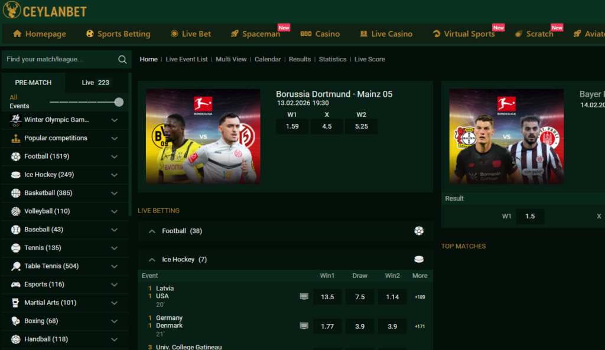Screen dimensions: 605x350
Task: Click the puck icon in Ice Hockey live header
Action: 419,260
